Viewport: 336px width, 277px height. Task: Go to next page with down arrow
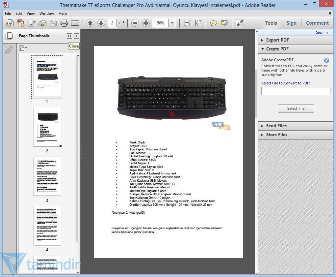(101, 23)
